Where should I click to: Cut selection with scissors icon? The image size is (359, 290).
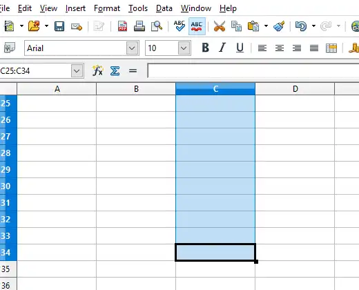220,26
